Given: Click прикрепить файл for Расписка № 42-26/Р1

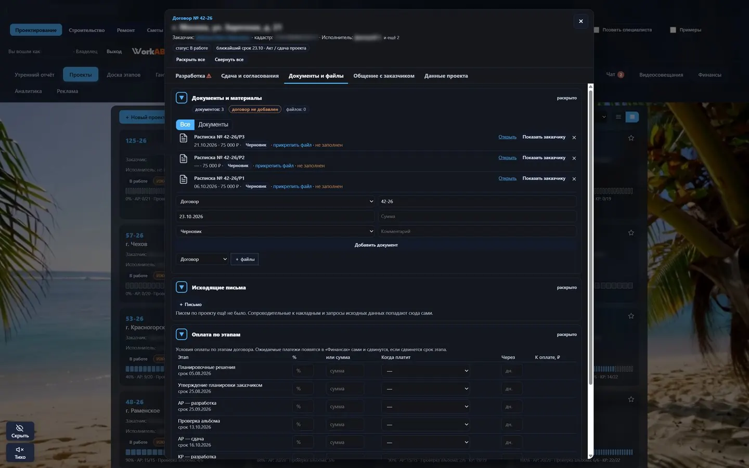Looking at the screenshot, I should click(x=292, y=187).
